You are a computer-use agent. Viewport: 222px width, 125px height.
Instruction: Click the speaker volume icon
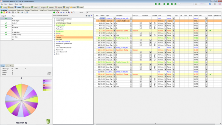[196, 4]
